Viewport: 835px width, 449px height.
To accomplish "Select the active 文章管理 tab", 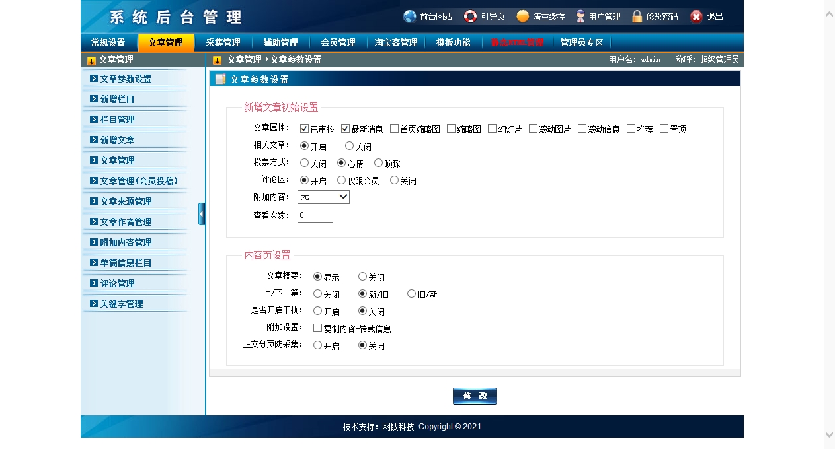I will coord(166,42).
